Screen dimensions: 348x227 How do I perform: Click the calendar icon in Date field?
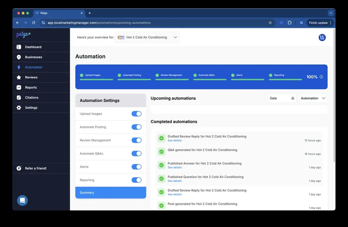click(293, 98)
